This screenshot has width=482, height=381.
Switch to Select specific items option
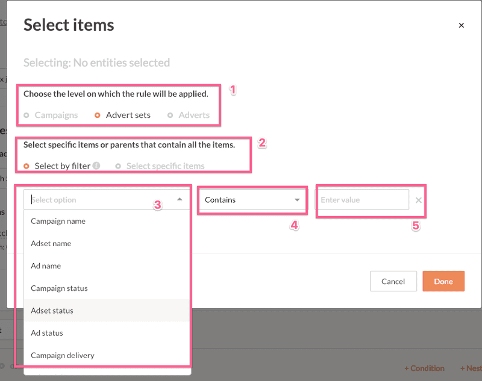pos(118,166)
